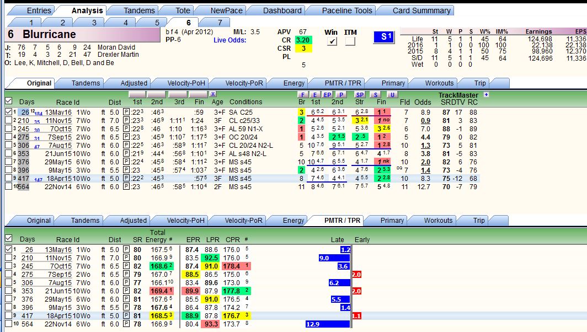Check paceline 9 checkbox in Original table
Image resolution: width=587 pixels, height=332 pixels.
coord(9,178)
